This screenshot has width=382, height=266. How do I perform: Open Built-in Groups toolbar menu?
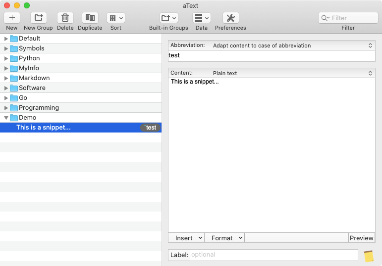pyautogui.click(x=168, y=18)
